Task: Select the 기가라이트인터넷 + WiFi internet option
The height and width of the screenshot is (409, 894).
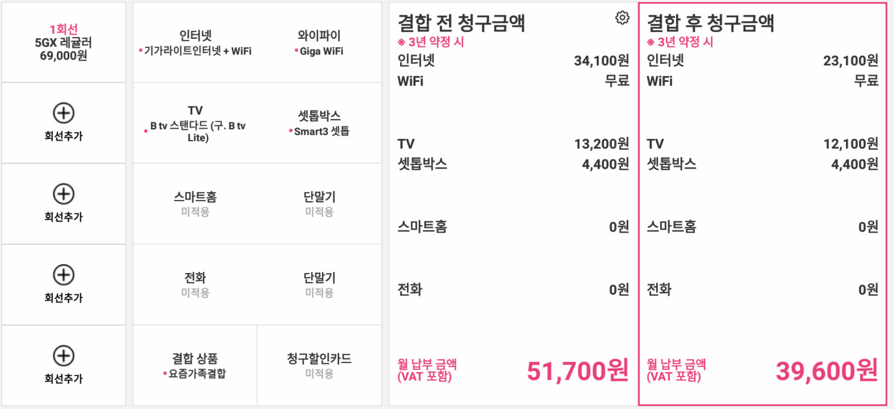Action: (x=196, y=44)
